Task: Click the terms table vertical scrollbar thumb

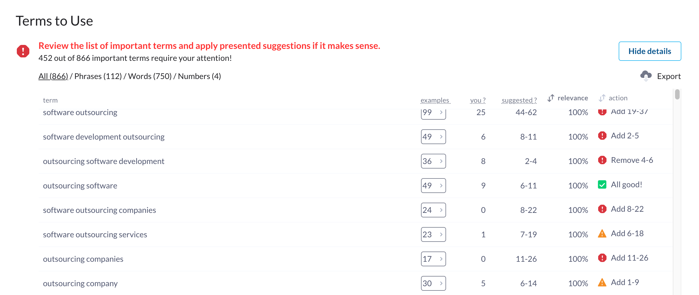Action: click(x=677, y=94)
